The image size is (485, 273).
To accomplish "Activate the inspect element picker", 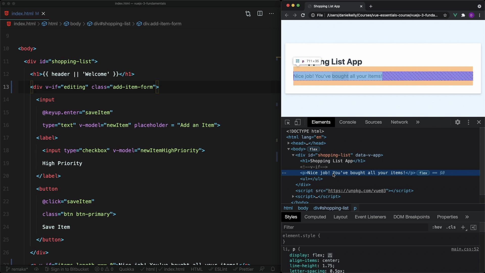I will pos(287,122).
